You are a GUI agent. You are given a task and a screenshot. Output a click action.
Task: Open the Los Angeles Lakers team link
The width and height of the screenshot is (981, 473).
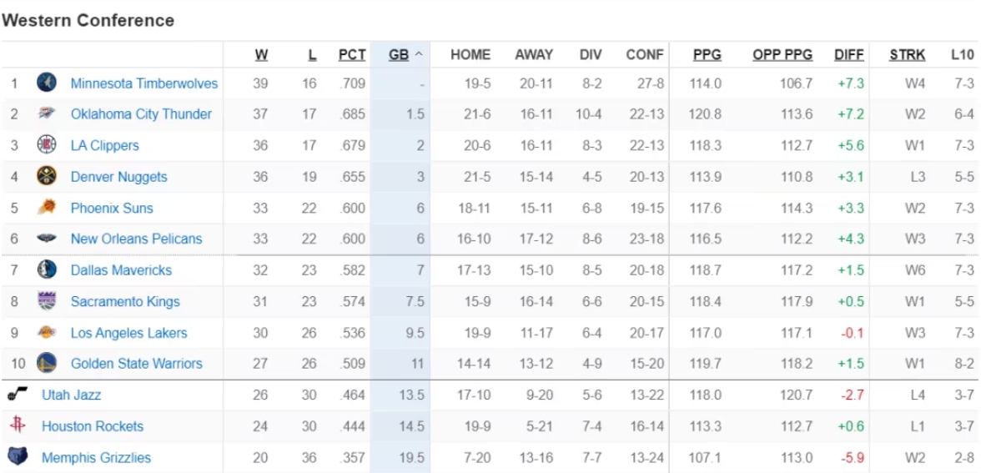tap(128, 333)
